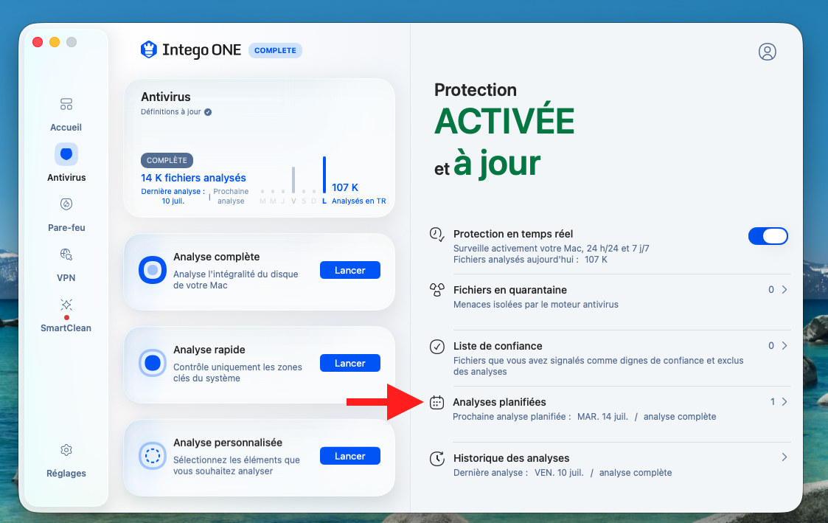Click the Analyse personnalisée dashed circle icon

click(x=153, y=456)
